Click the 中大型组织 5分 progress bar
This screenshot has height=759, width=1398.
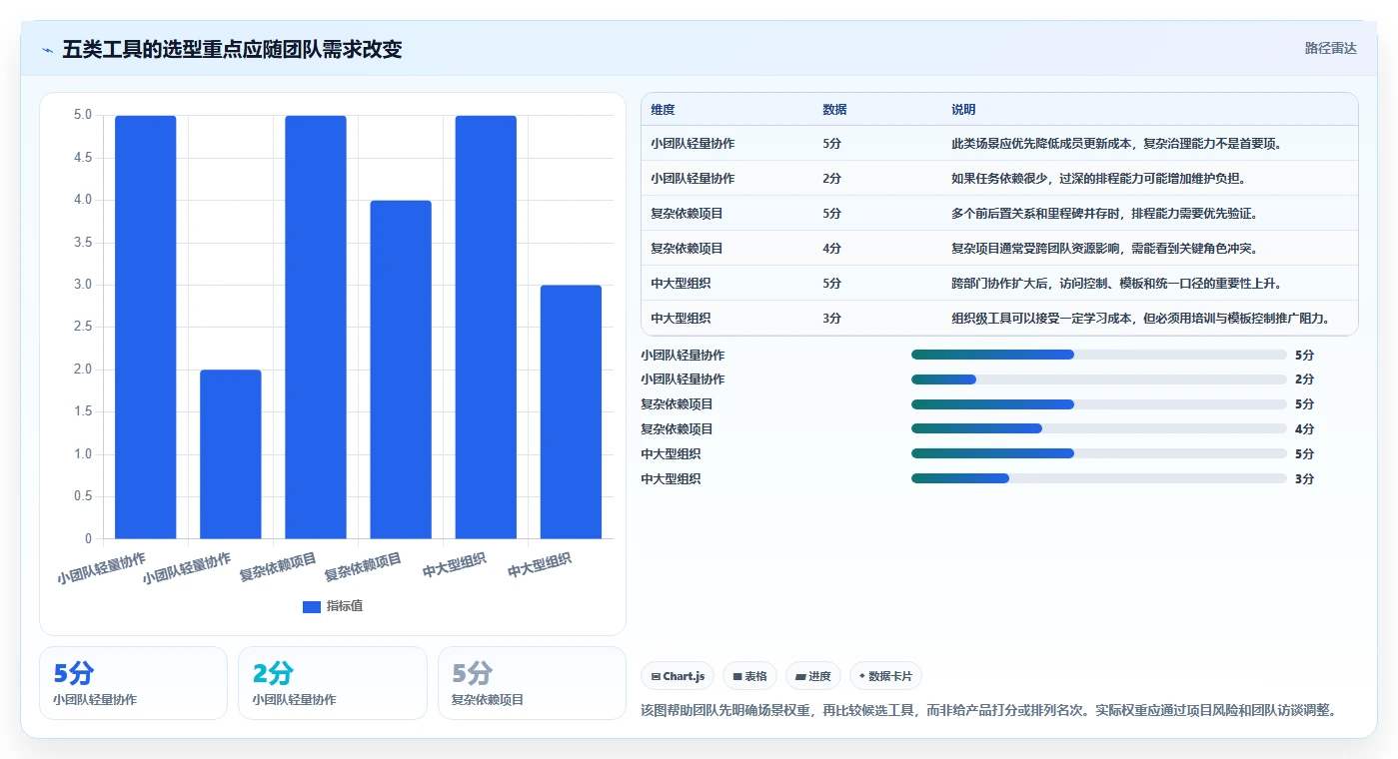pyautogui.click(x=1099, y=453)
